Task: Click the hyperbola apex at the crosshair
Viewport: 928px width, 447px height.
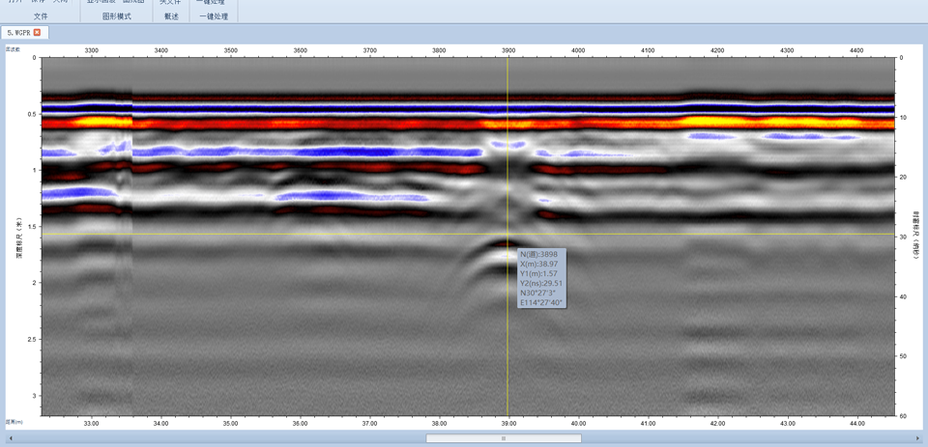Action: (507, 245)
